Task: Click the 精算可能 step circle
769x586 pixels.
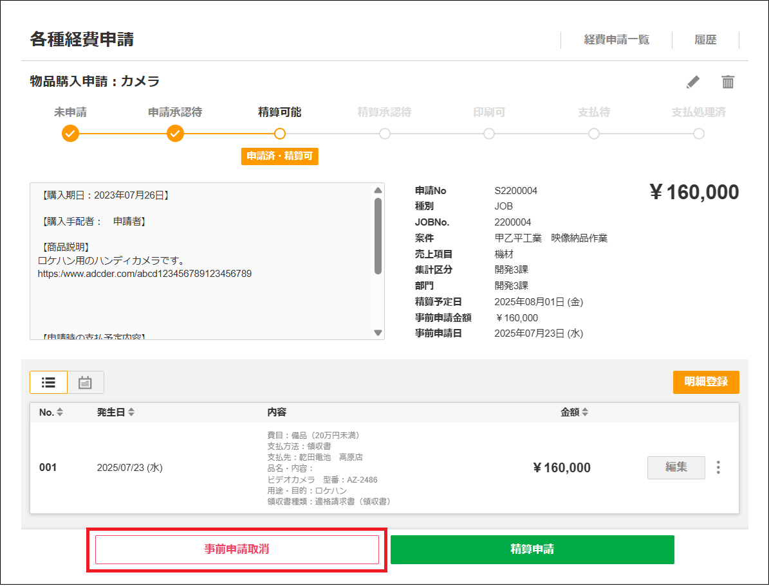Action: coord(280,134)
